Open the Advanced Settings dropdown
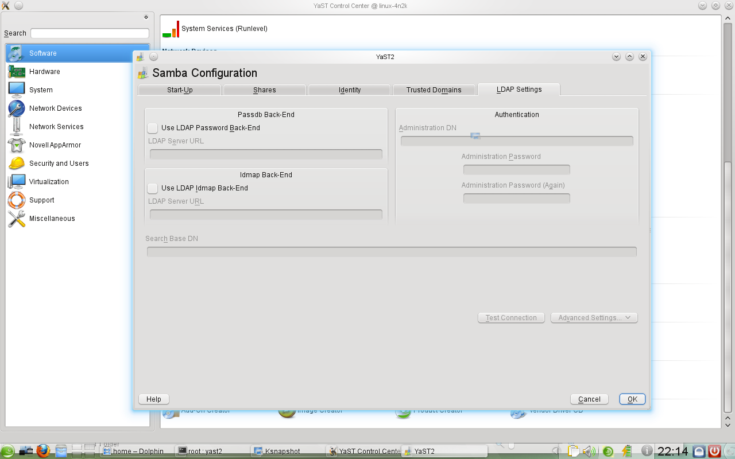The image size is (735, 459). (x=594, y=318)
